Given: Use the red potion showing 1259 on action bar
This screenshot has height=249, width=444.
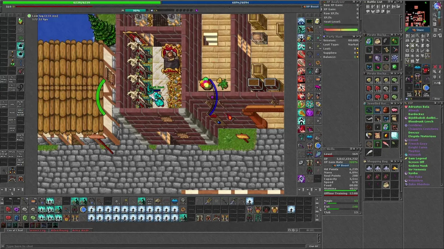Looking at the screenshot, I should [8, 218].
